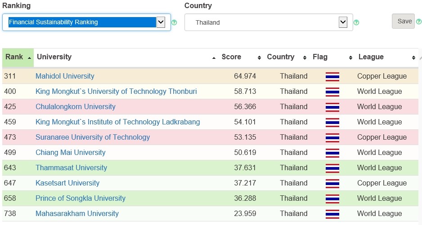Viewport: 422px width, 225px height.
Task: Click the Rank column sort arrow icon
Action: [29, 58]
